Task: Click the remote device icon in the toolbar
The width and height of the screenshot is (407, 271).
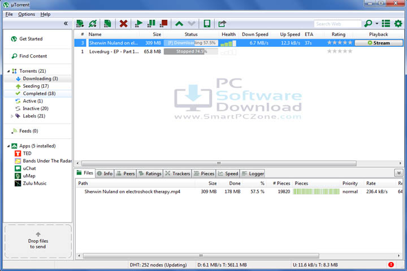Action: 207,24
